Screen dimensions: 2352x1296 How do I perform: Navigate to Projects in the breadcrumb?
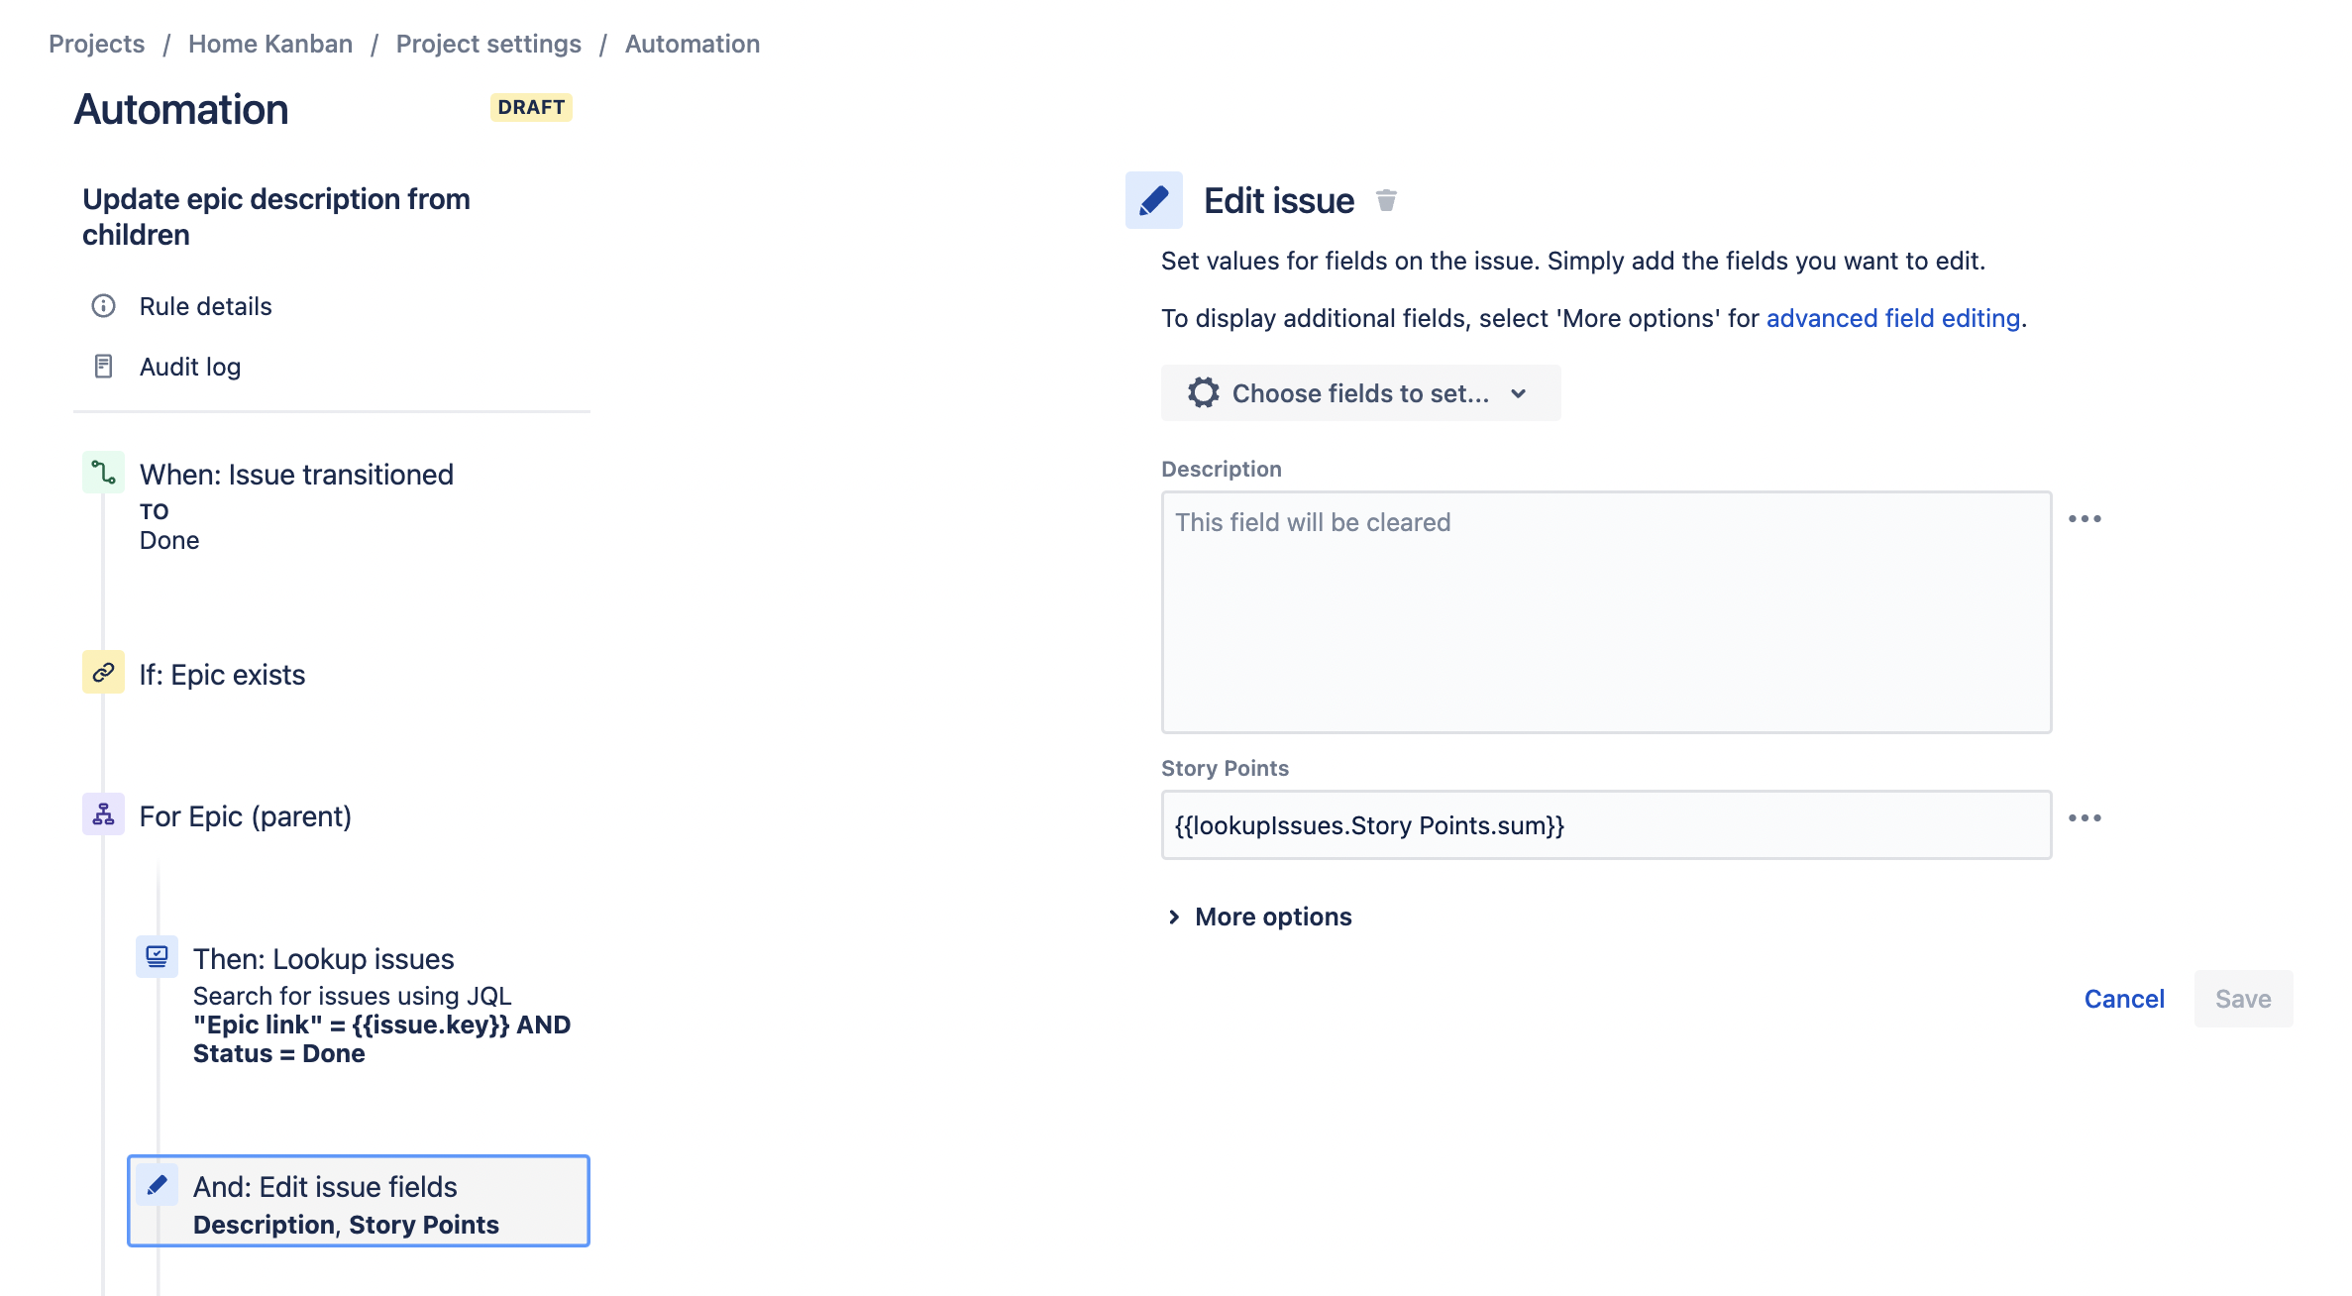[x=96, y=43]
